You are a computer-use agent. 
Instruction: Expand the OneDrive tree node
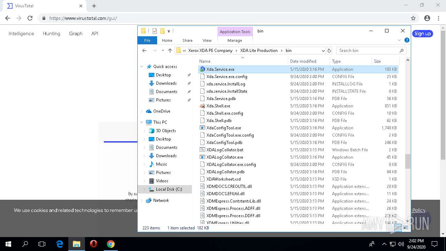point(142,111)
